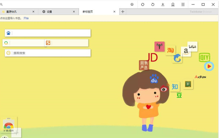219x138 pixels.
Task: Click the add shortcut plus tile
Action: coord(16,133)
